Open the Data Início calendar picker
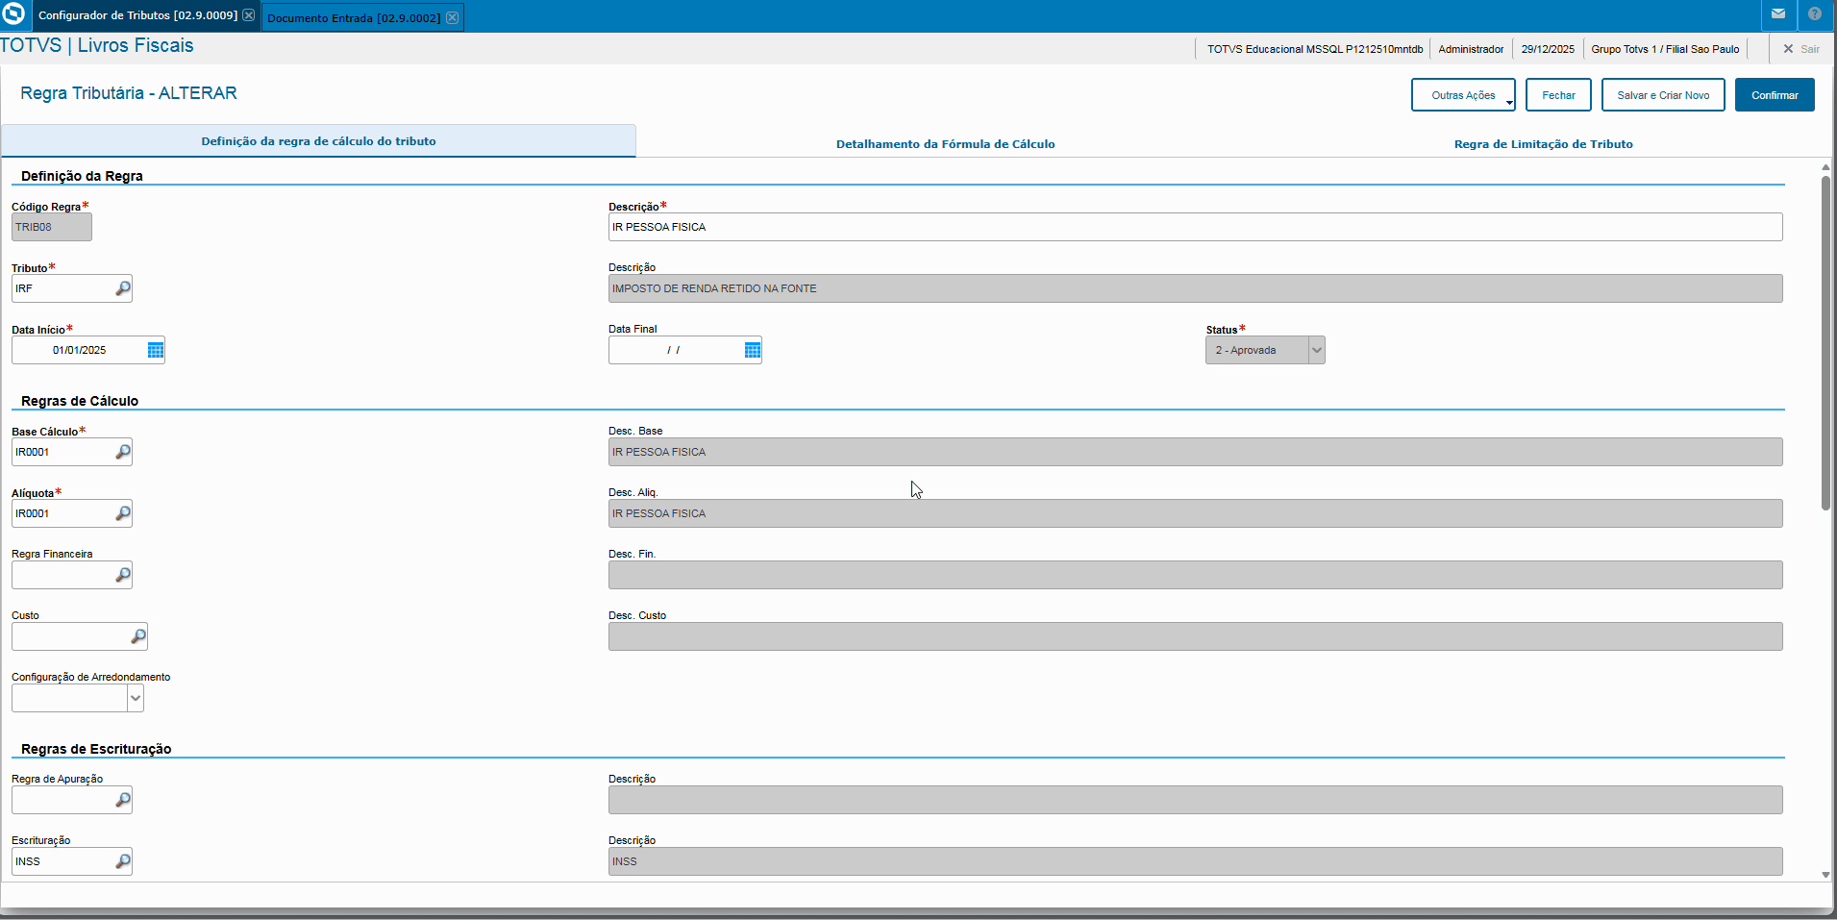1837x920 pixels. (x=156, y=350)
